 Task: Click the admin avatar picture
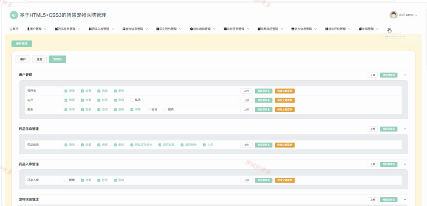click(393, 15)
